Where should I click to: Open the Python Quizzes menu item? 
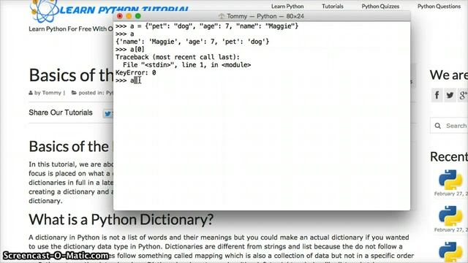tap(380, 7)
